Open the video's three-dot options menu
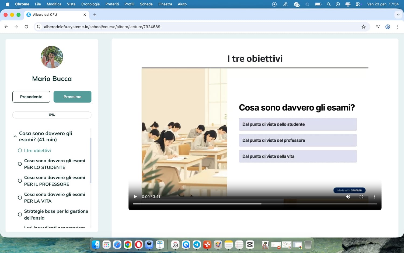 tap(375, 197)
